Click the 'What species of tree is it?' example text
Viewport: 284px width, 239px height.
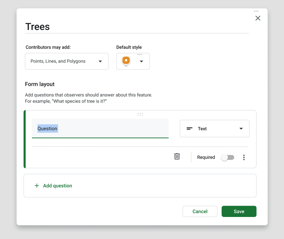pos(79,101)
